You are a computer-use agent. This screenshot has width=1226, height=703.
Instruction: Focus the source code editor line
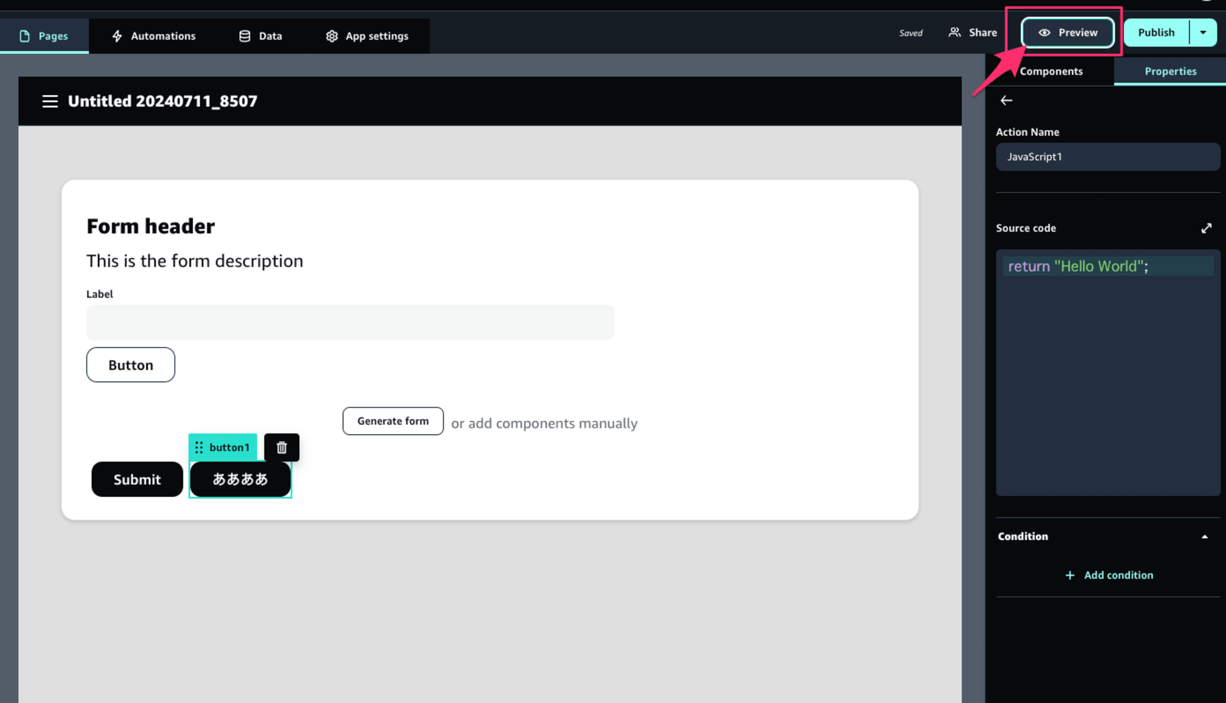1108,266
